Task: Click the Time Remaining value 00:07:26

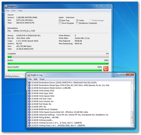Action: click(x=78, y=44)
